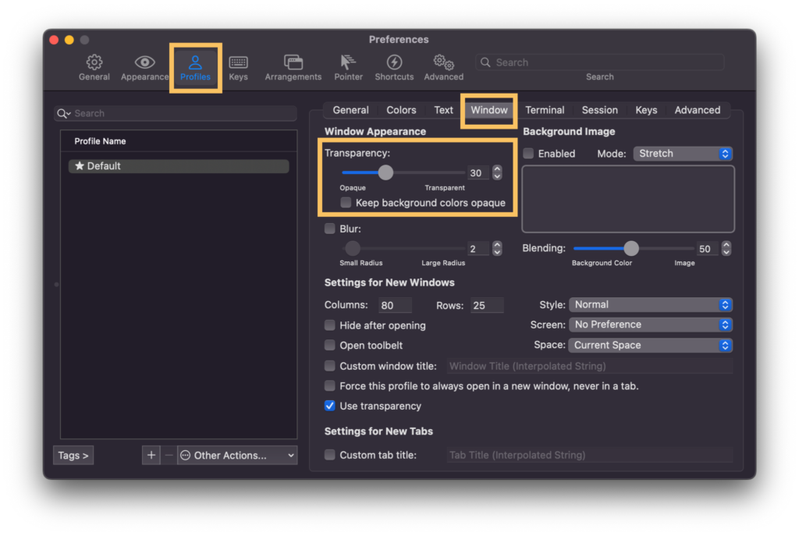Open the Shortcuts lightning icon
This screenshot has height=536, width=799.
click(394, 62)
